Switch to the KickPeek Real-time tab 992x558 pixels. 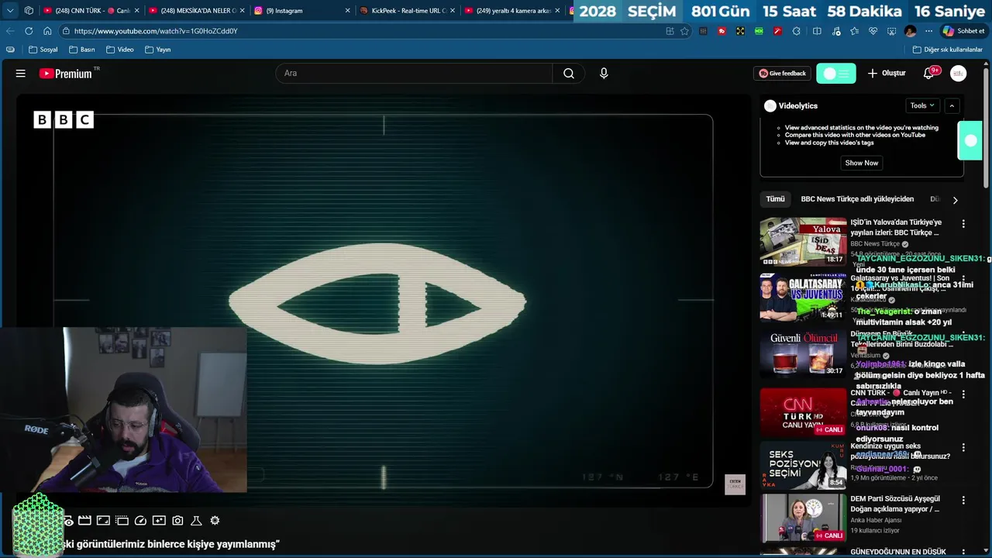click(x=408, y=11)
